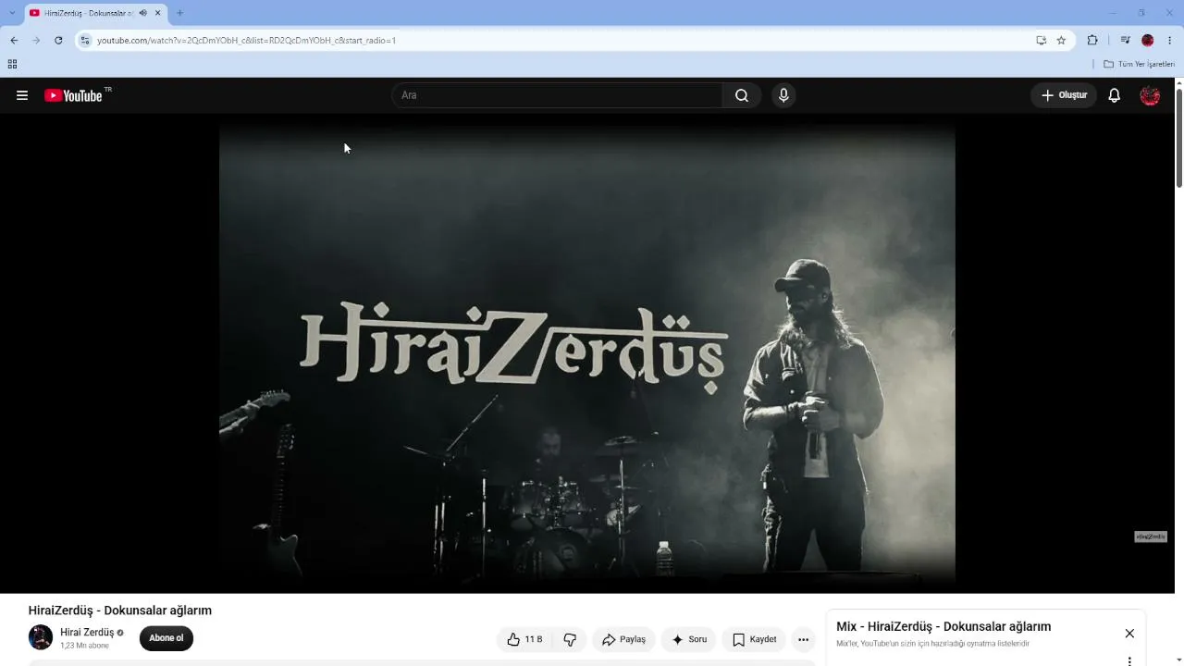Open the Tüm Yer İşaretleri bookmarks folder
The height and width of the screenshot is (666, 1184).
pyautogui.click(x=1140, y=64)
